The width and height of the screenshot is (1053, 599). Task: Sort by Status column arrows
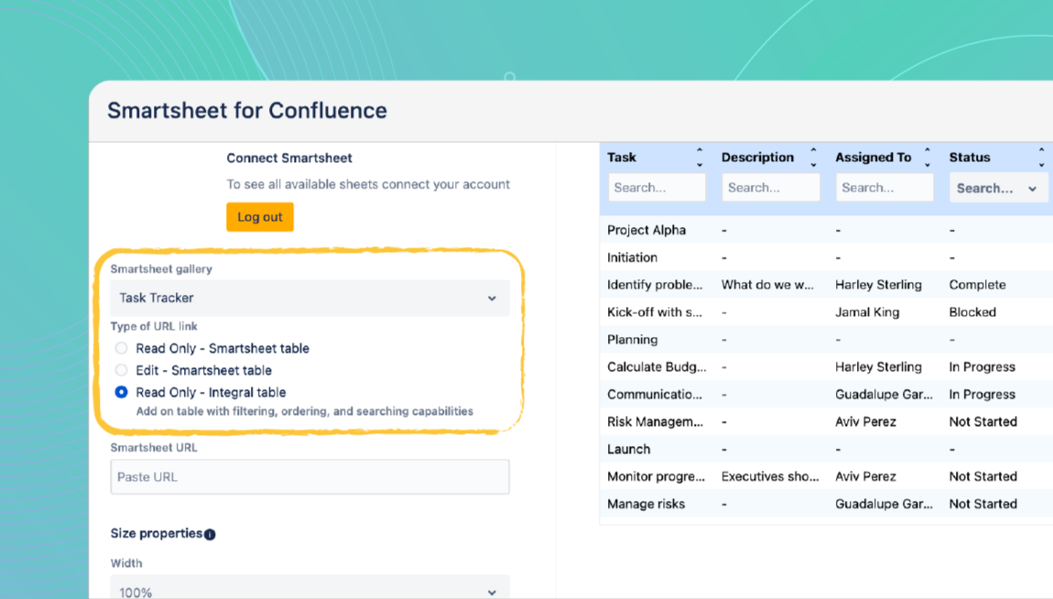pyautogui.click(x=1041, y=158)
